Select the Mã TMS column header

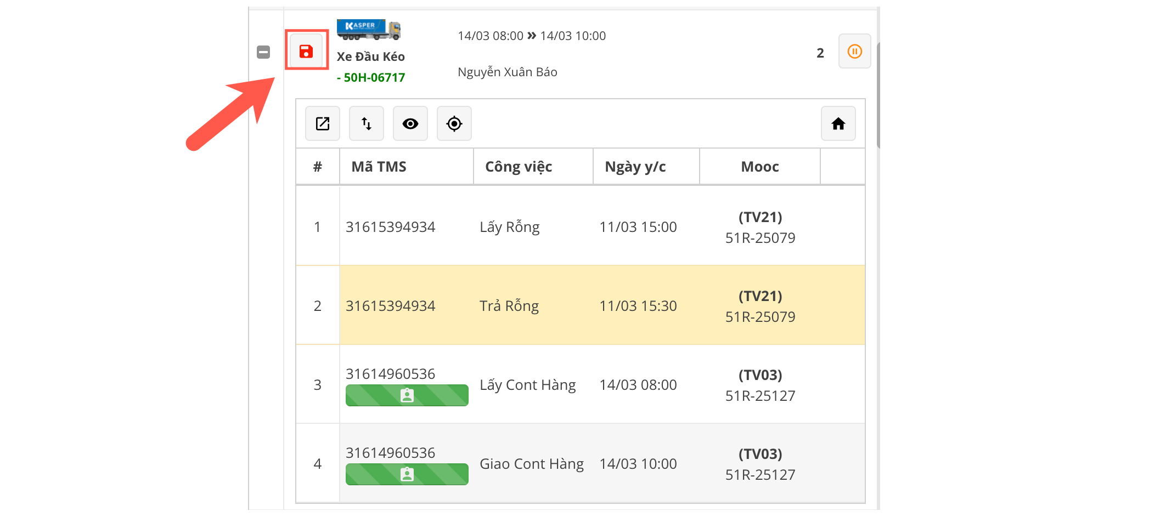click(379, 167)
